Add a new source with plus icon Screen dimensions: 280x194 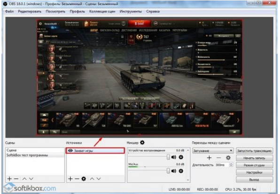point(70,178)
